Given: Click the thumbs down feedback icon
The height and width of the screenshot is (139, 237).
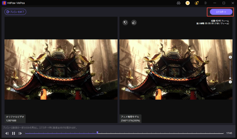Looking at the screenshot, I should [125, 23].
